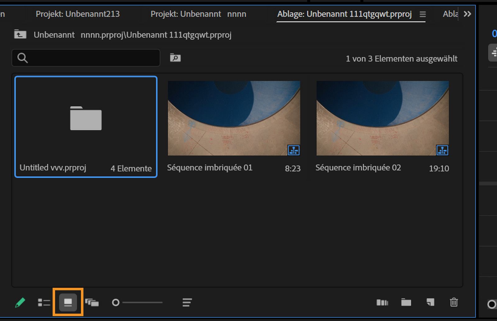Click the '1 von 3 Elementen ausgewählt' status text
This screenshot has width=497, height=321.
(x=402, y=59)
